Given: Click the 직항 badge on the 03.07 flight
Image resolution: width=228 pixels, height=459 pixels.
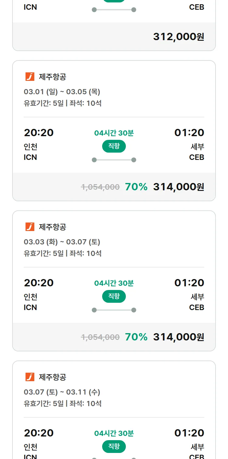Looking at the screenshot, I should tap(114, 447).
